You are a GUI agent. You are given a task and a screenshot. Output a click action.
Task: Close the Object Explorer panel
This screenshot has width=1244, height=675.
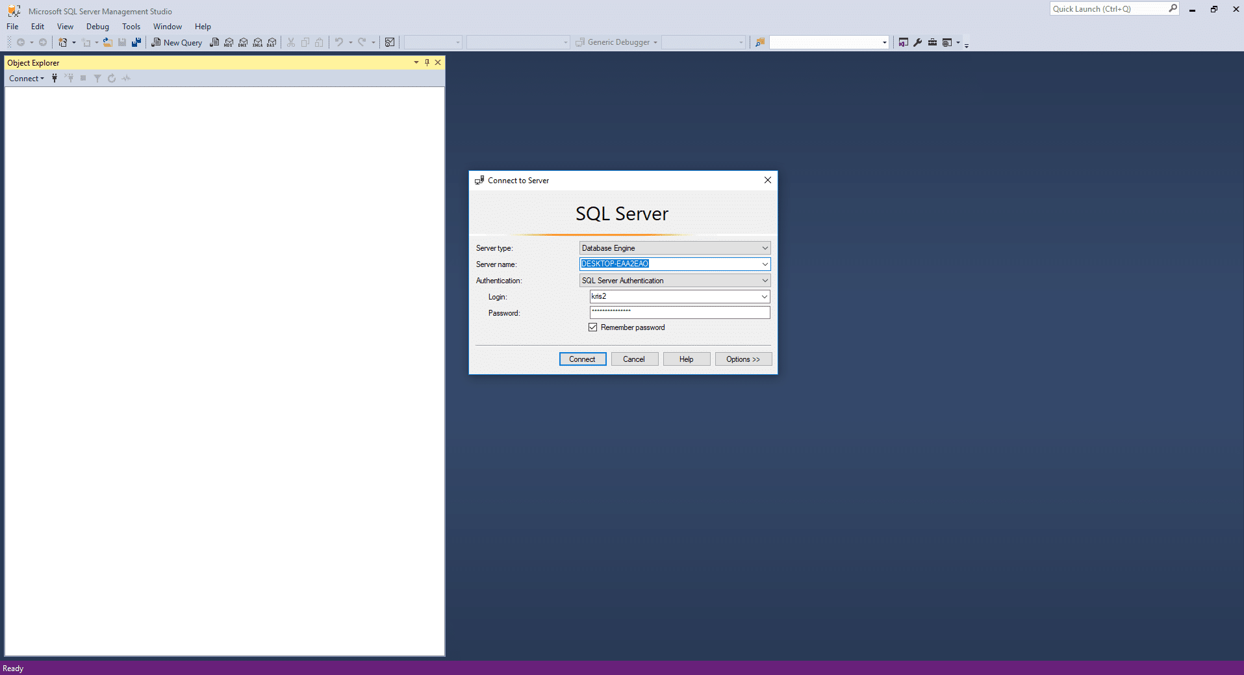click(438, 62)
